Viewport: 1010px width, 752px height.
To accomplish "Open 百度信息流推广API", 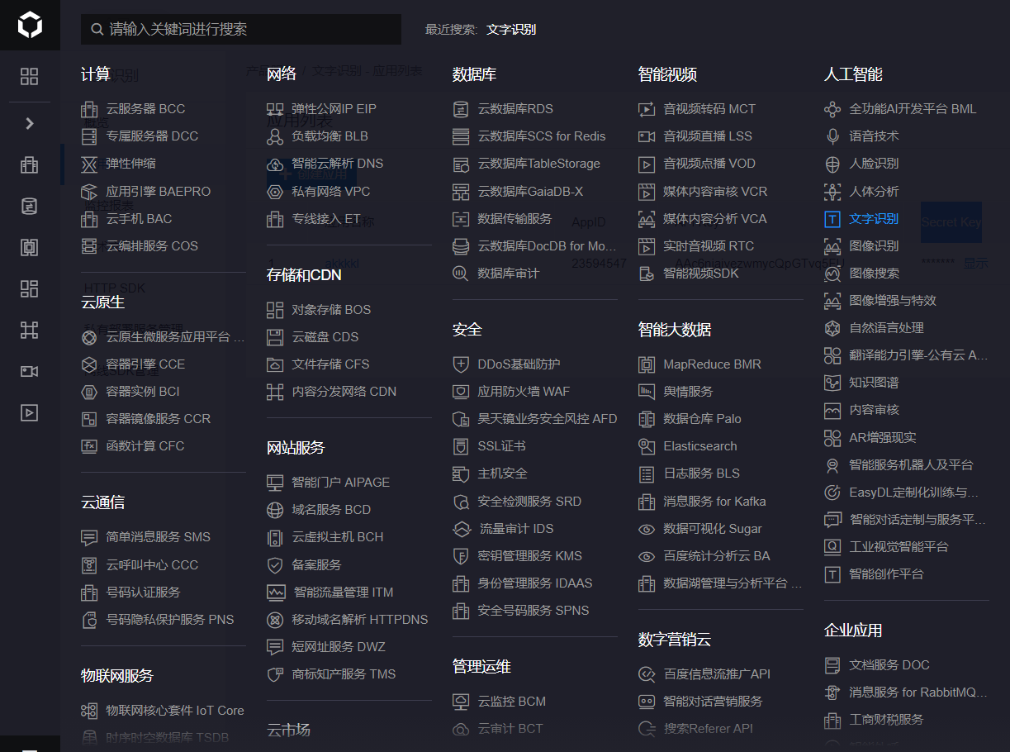I will tap(717, 674).
